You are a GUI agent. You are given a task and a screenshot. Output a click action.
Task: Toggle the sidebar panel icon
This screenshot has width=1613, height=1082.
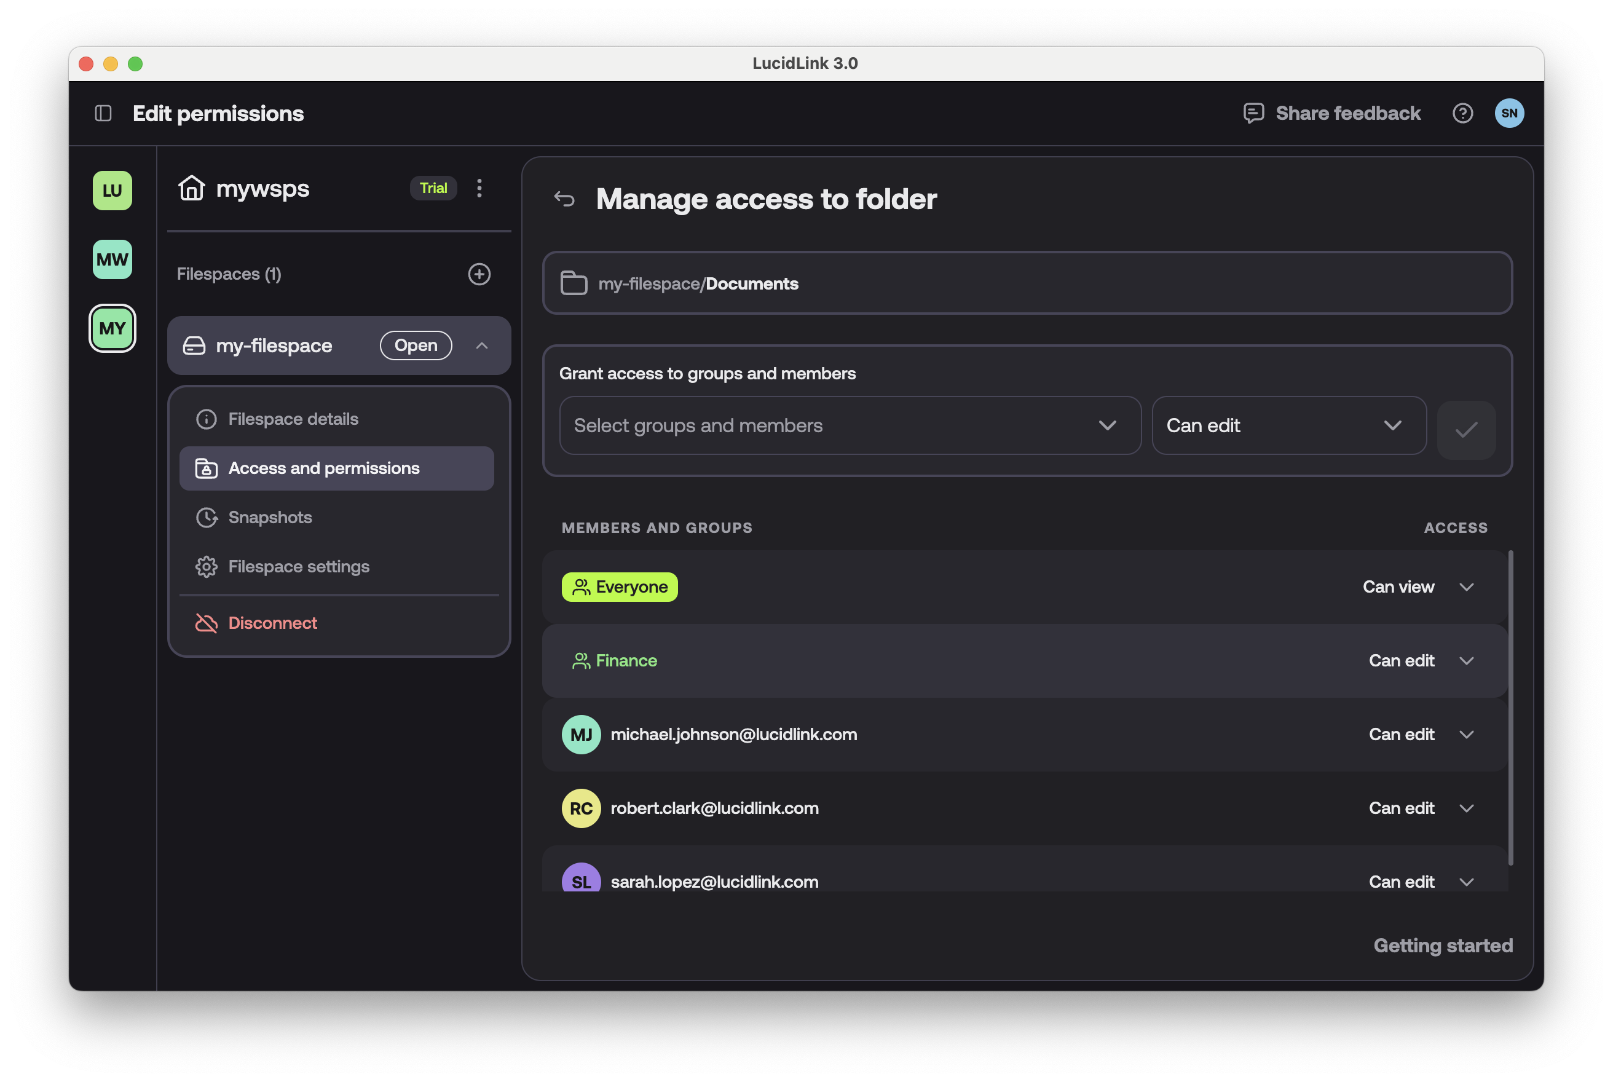(x=103, y=113)
